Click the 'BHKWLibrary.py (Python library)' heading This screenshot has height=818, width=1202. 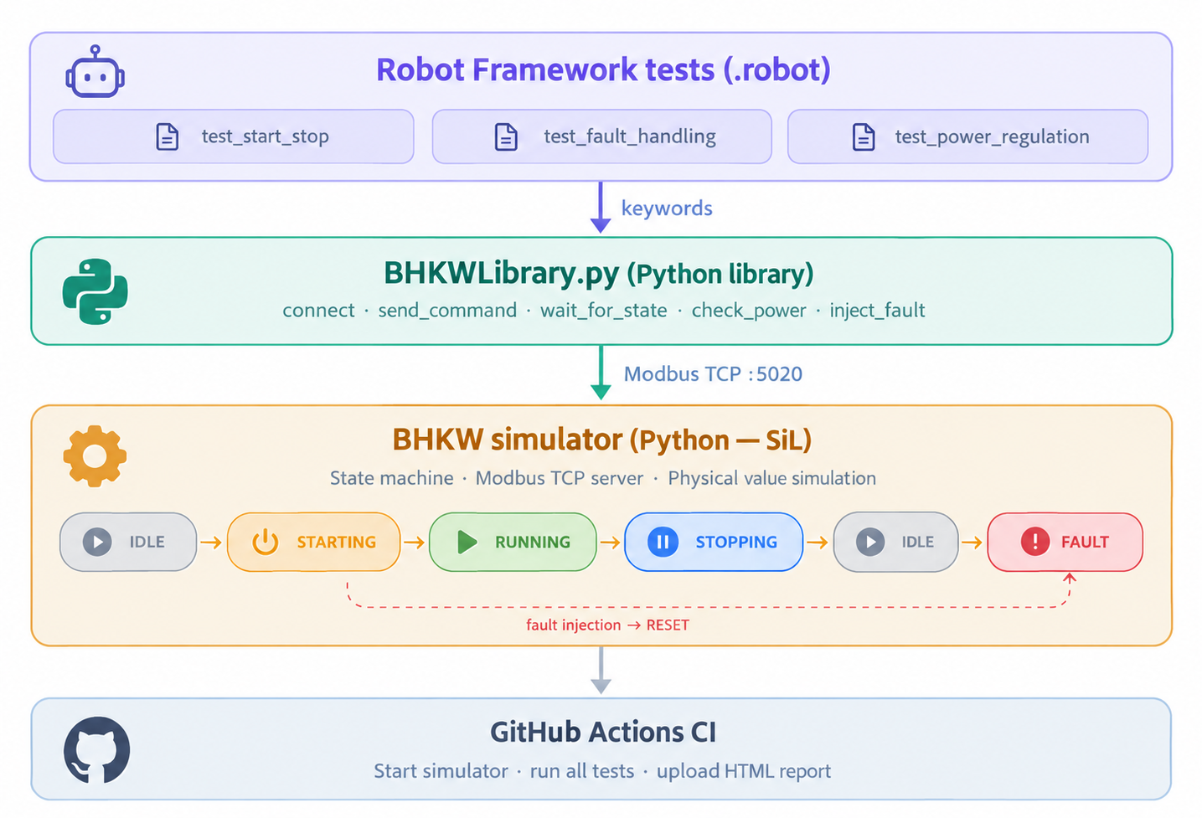(x=599, y=274)
